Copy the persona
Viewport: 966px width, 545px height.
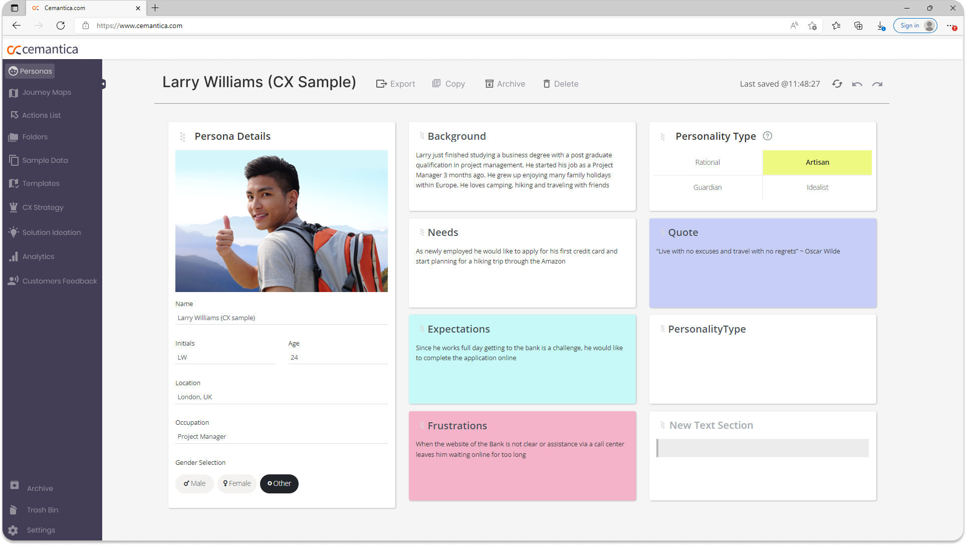click(x=448, y=84)
